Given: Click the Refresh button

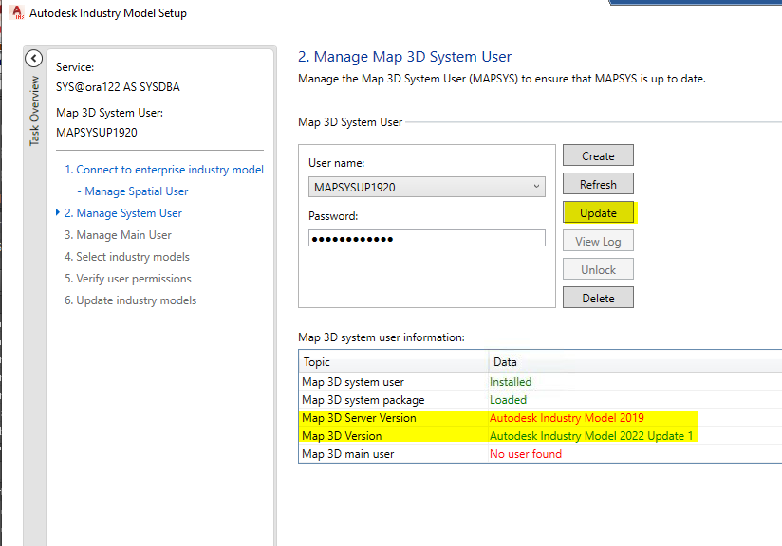Looking at the screenshot, I should [598, 184].
